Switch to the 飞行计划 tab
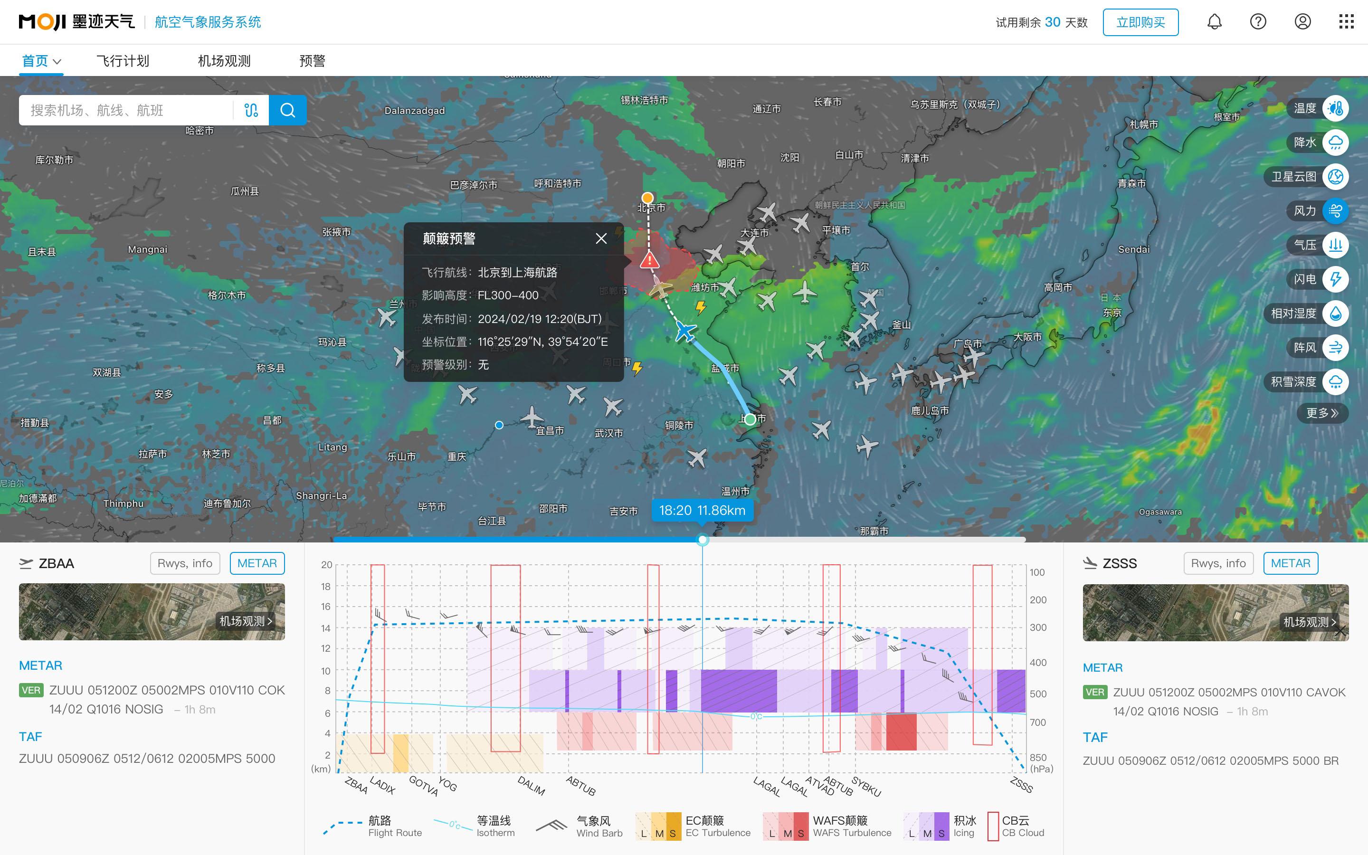The width and height of the screenshot is (1368, 855). [x=123, y=61]
